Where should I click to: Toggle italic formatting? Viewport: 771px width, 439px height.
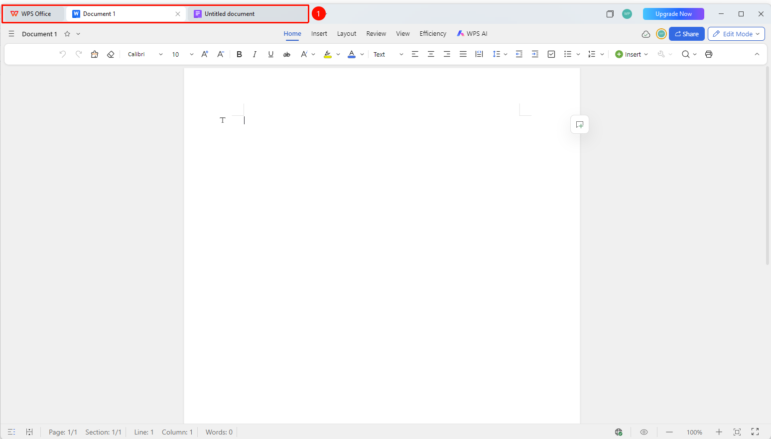(255, 54)
